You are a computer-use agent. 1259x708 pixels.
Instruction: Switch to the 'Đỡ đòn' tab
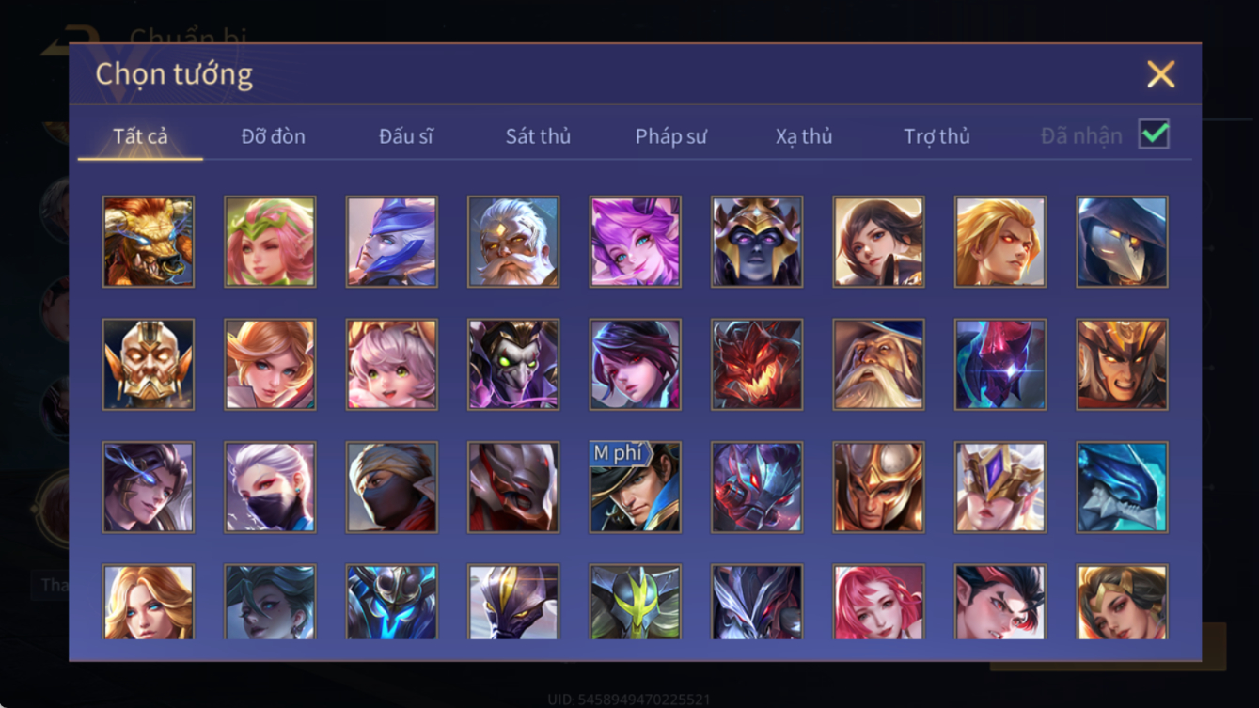tap(273, 136)
